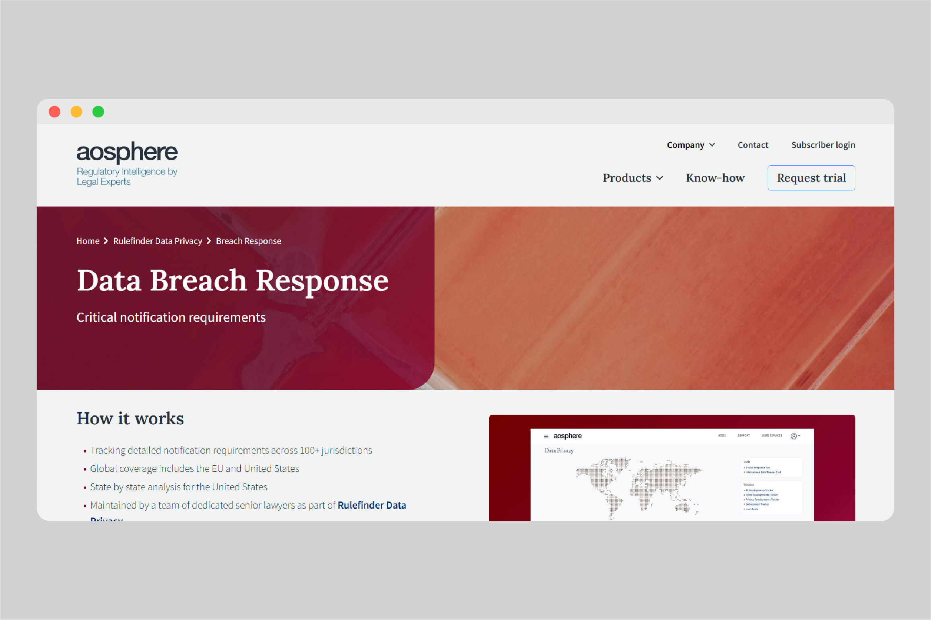Click 'Data Breach Response' heading
Screen dimensions: 931x620
pyautogui.click(x=233, y=281)
